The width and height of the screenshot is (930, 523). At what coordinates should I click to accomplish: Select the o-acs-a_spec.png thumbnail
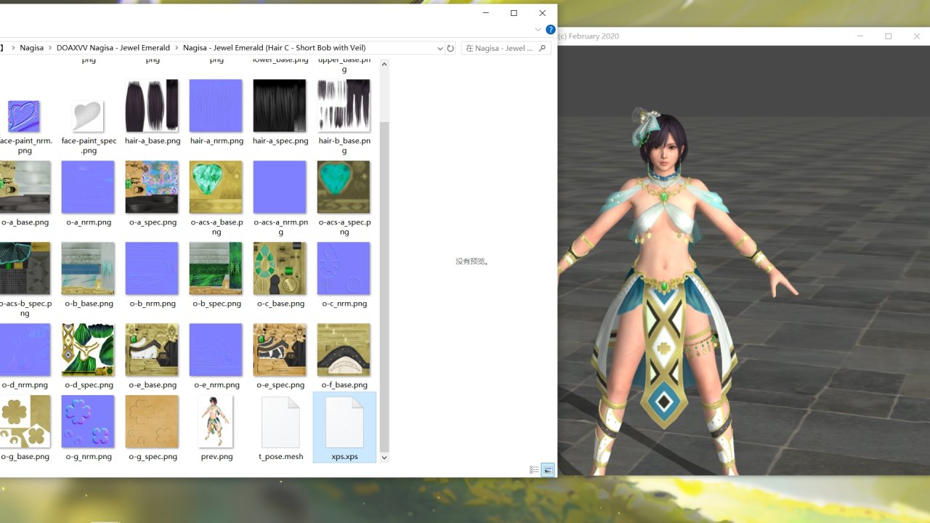pos(344,187)
